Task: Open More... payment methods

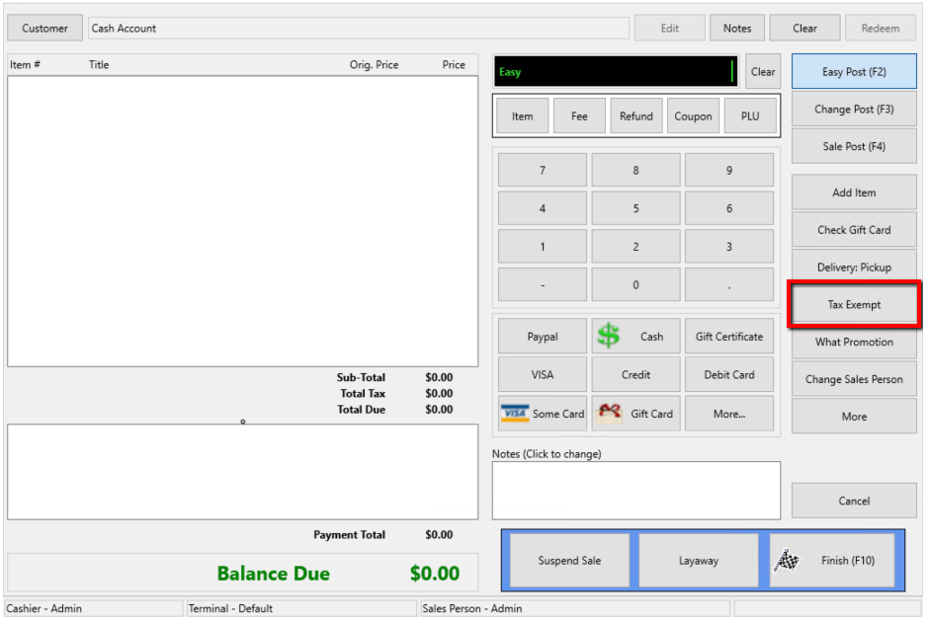Action: click(x=729, y=414)
